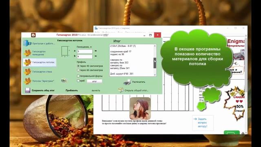261x147 pixels.
Task: Click the results list scrollbar thumb
Action: tap(155, 63)
